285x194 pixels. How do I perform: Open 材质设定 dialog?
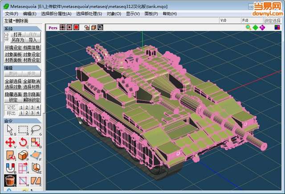(32, 60)
